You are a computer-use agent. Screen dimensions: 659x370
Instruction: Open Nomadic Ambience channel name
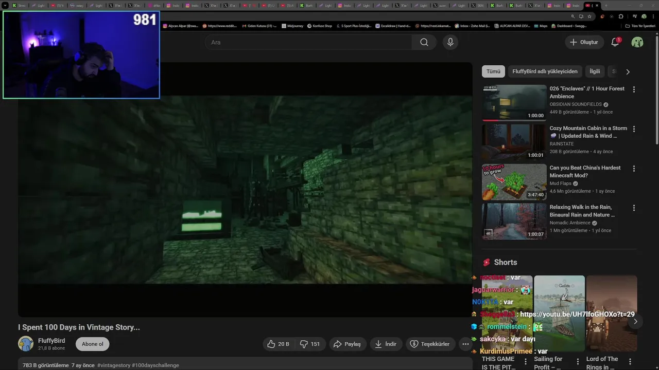[570, 223]
